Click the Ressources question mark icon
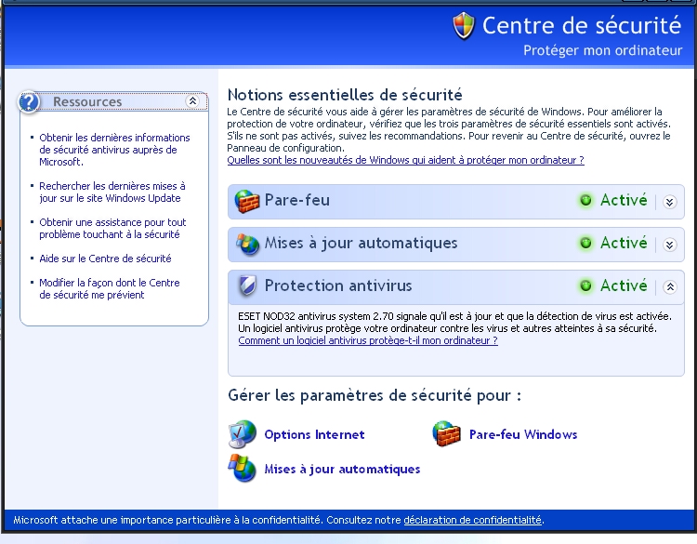This screenshot has height=544, width=697. point(30,101)
